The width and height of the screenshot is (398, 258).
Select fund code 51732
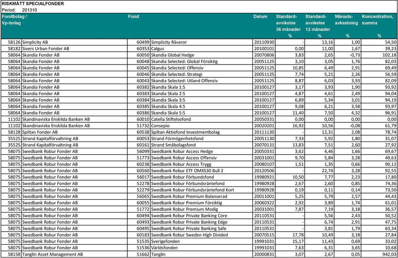point(143,126)
